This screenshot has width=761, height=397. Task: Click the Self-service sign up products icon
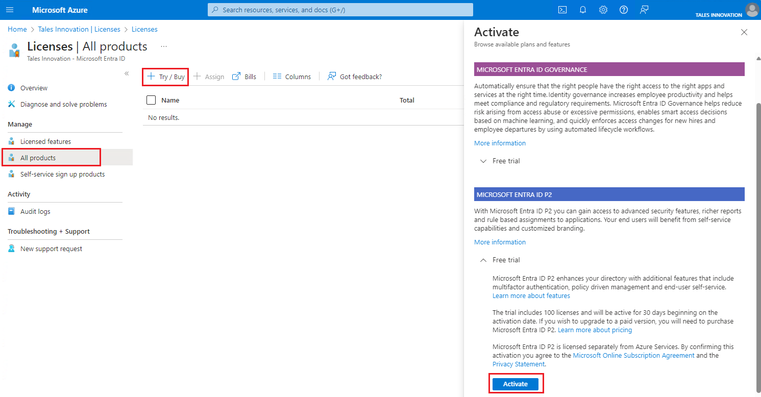pyautogui.click(x=12, y=174)
